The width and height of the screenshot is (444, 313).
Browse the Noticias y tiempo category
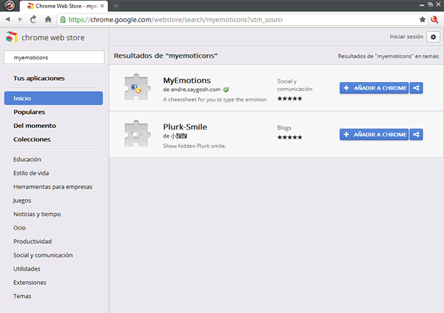[37, 214]
